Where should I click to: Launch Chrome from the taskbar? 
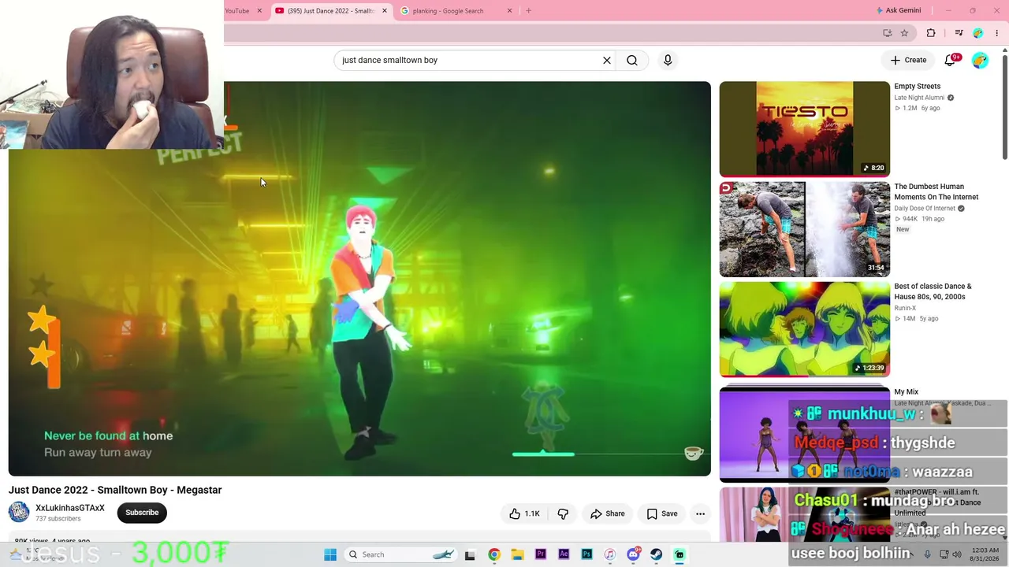point(493,554)
